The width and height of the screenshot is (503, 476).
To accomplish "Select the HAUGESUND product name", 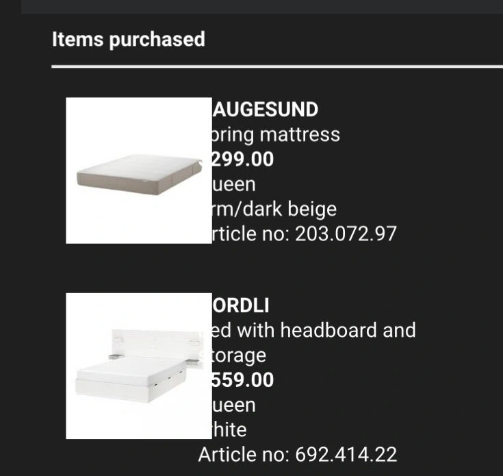I will (x=264, y=110).
